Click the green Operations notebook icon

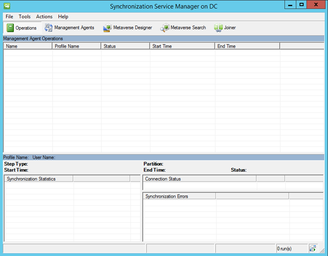tap(10, 28)
